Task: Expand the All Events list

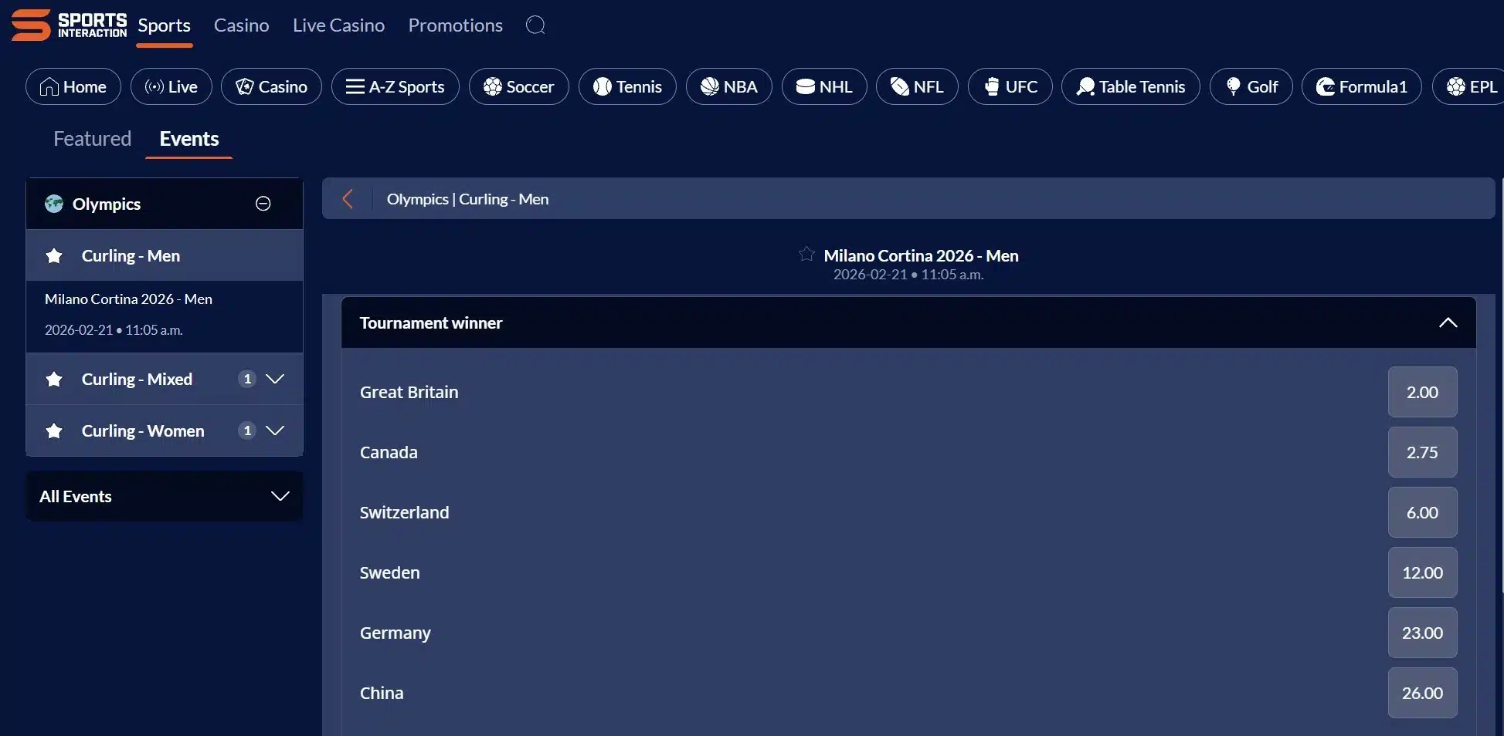Action: click(280, 496)
